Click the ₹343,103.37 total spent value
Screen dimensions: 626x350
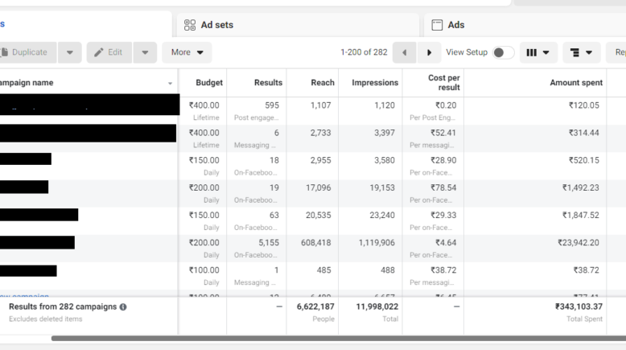(579, 307)
